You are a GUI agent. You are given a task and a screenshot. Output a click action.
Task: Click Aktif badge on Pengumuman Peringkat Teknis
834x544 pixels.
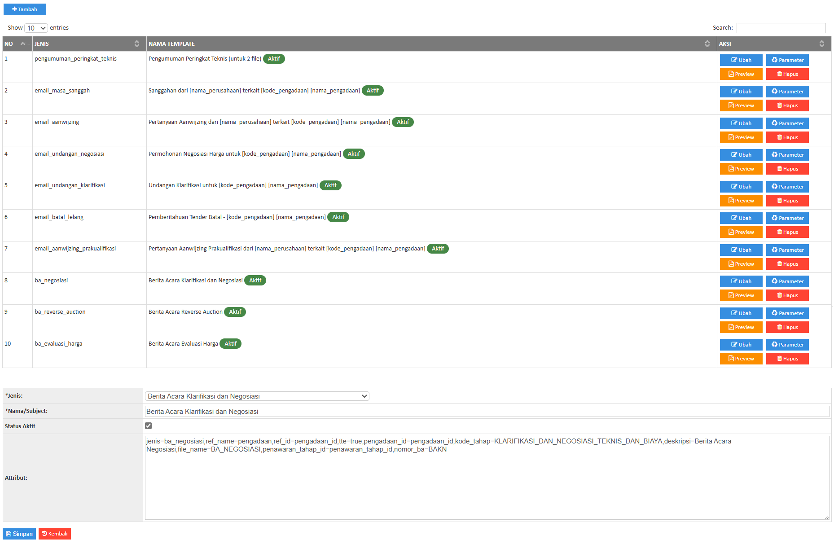[274, 59]
